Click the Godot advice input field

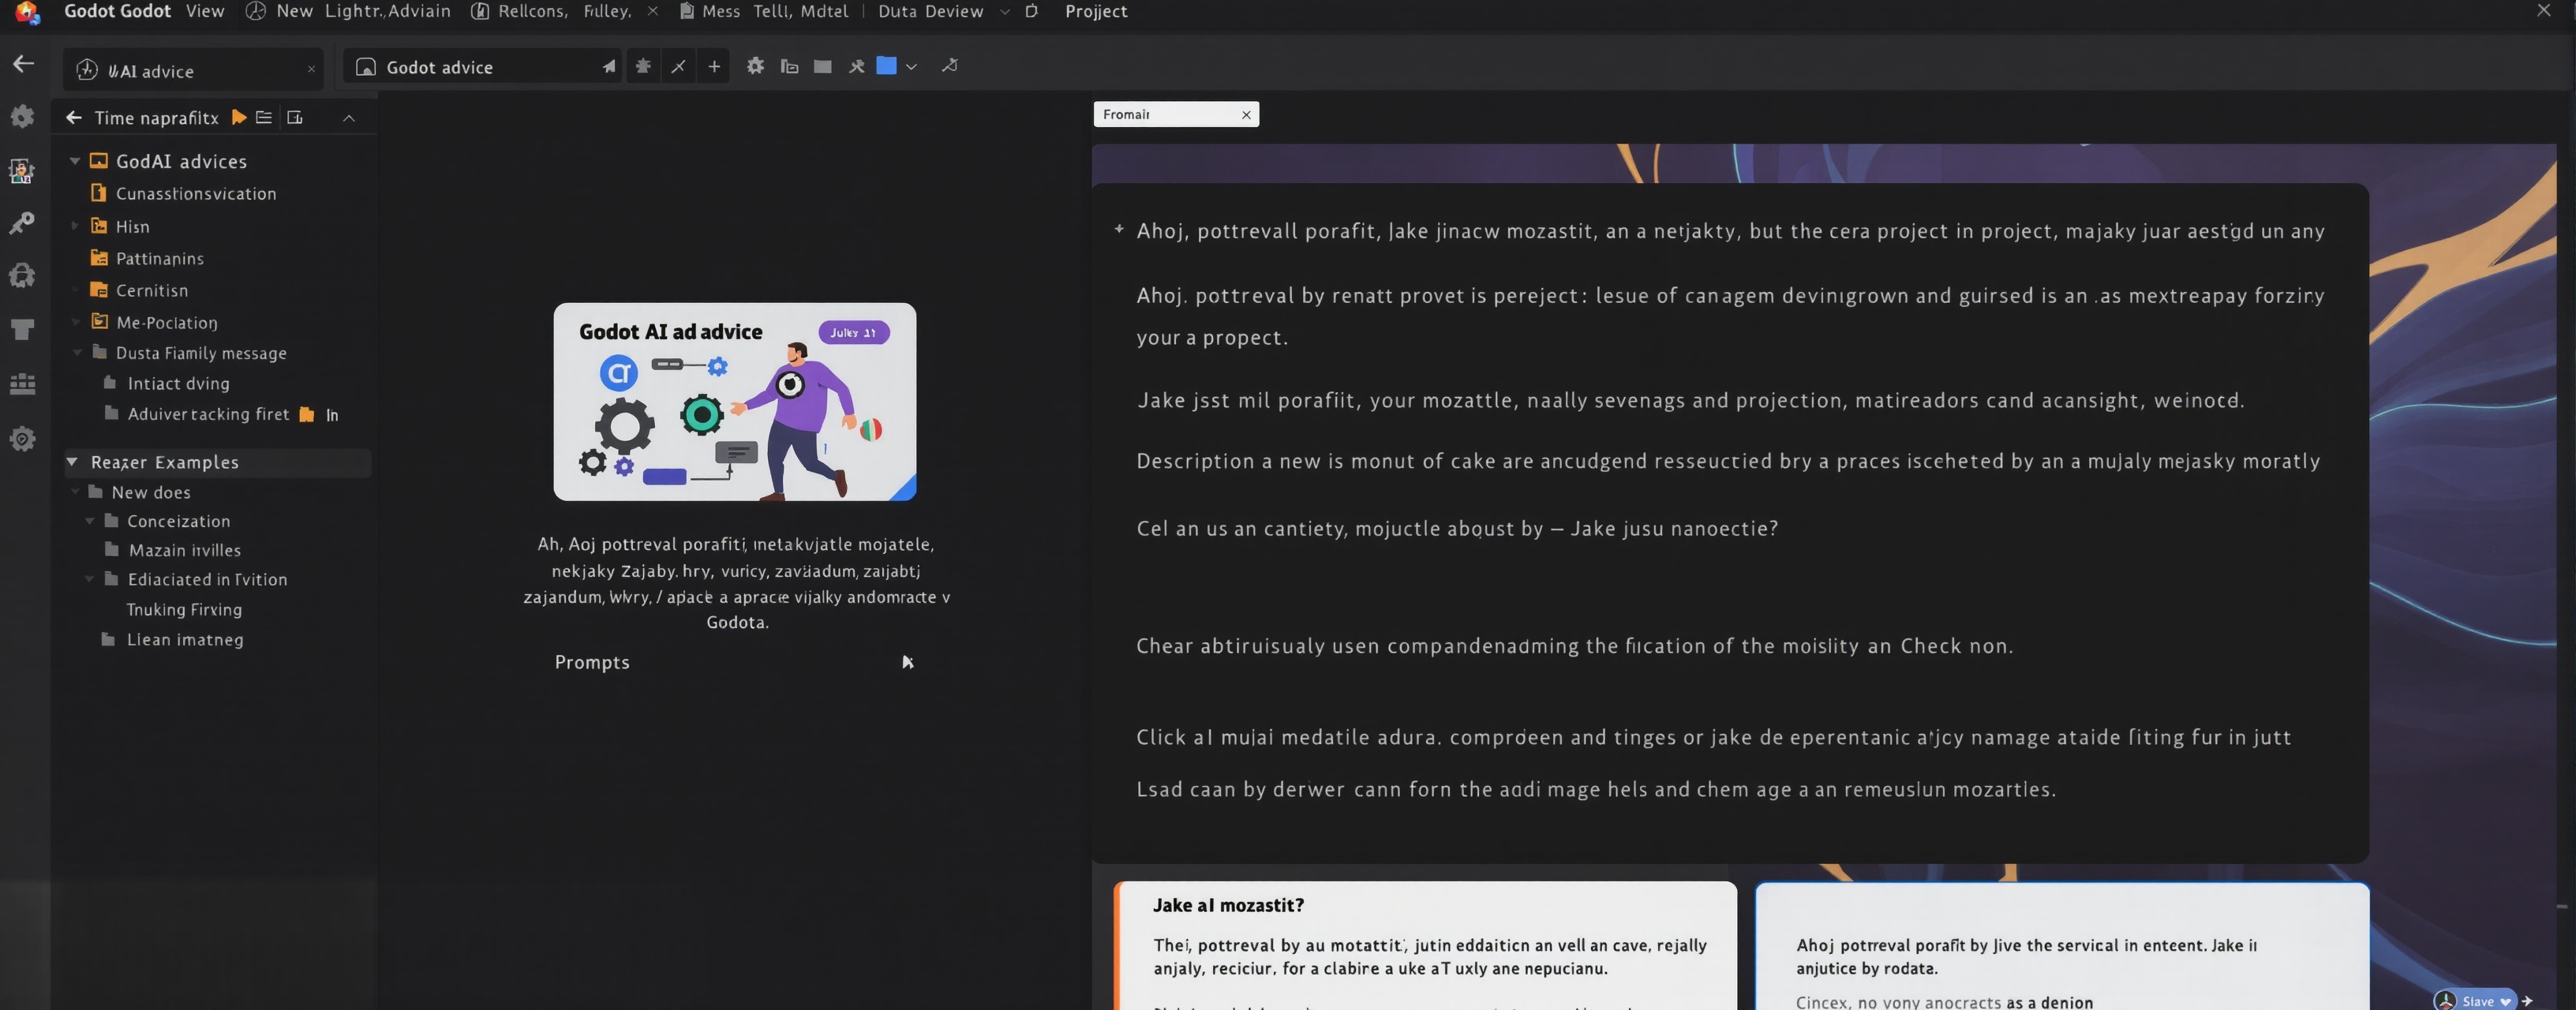tap(482, 67)
